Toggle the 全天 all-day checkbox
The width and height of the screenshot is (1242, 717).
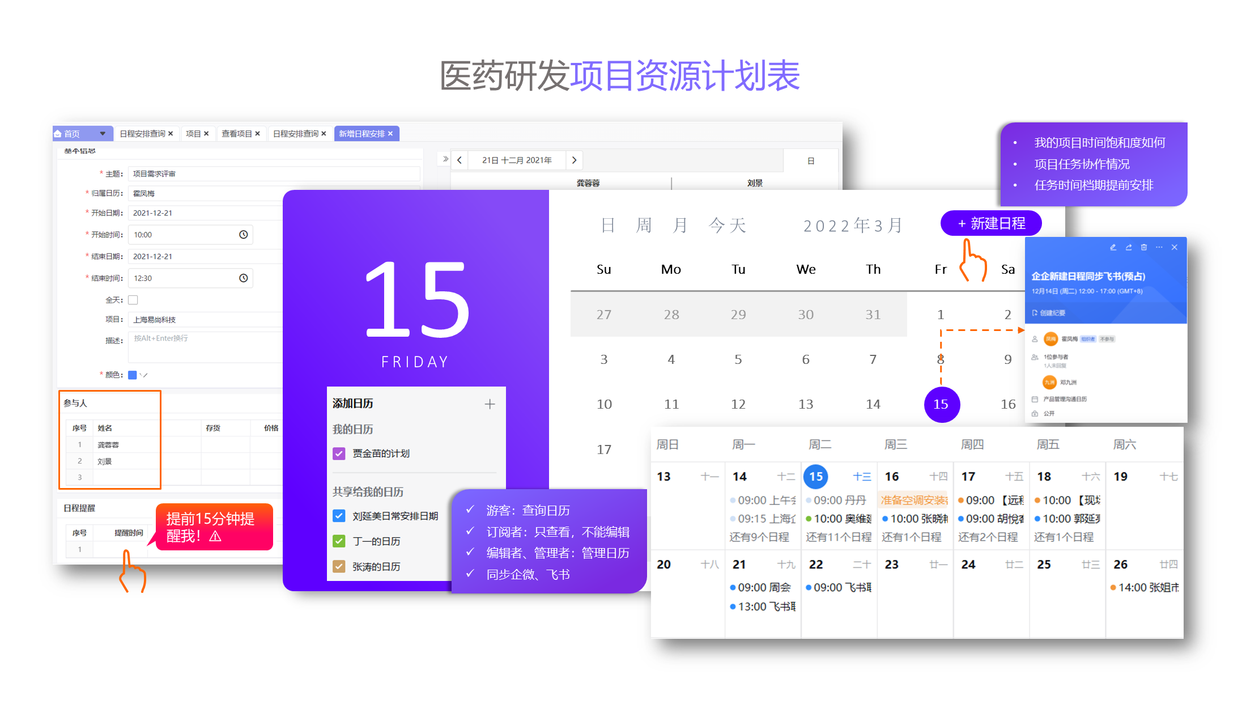133,300
